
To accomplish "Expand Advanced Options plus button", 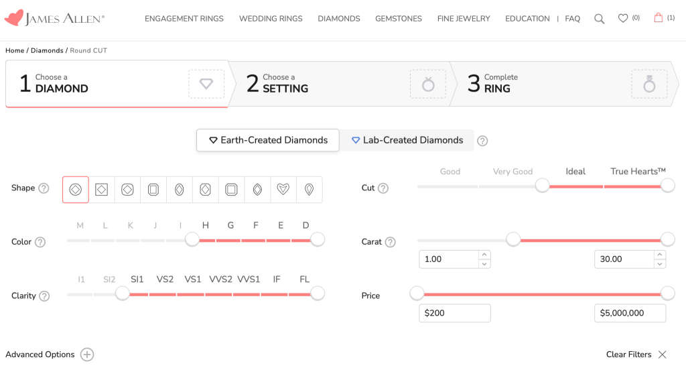I will point(87,355).
